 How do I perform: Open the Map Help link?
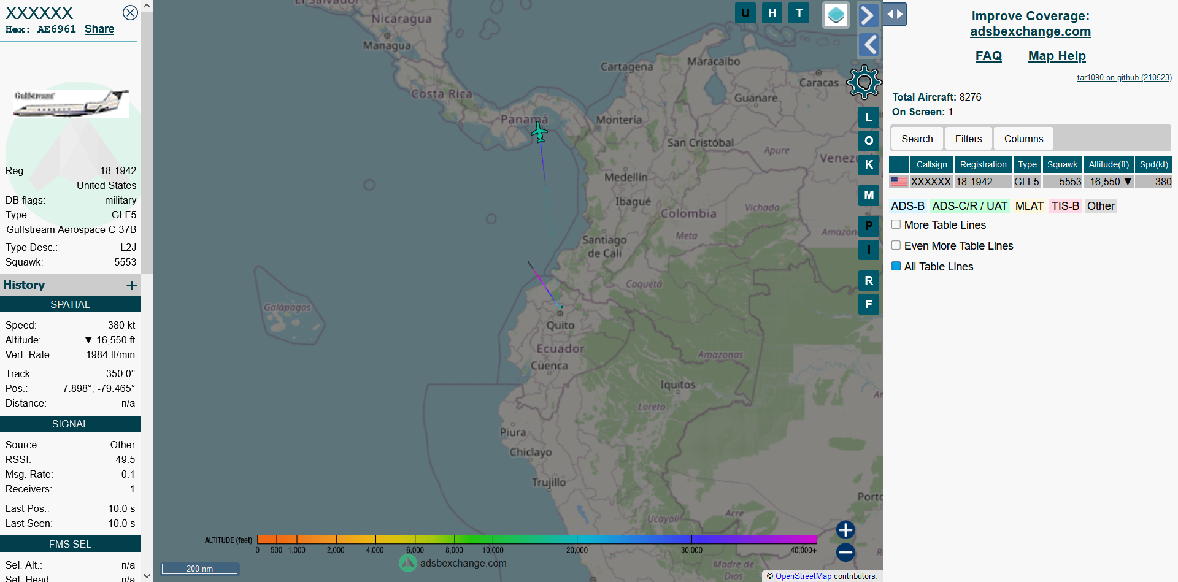tap(1057, 56)
